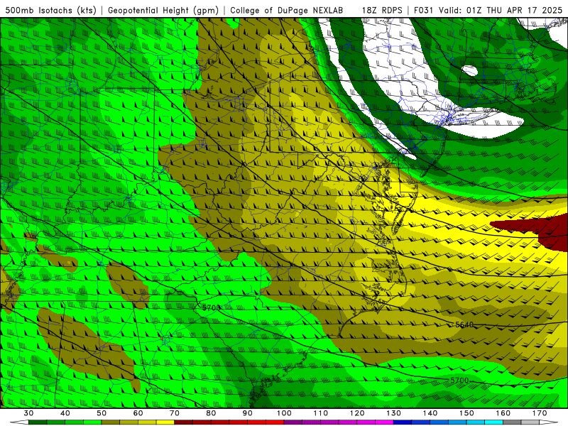The image size is (568, 426).
Task: Click the offshore 5700 contour label
Action: click(x=459, y=381)
